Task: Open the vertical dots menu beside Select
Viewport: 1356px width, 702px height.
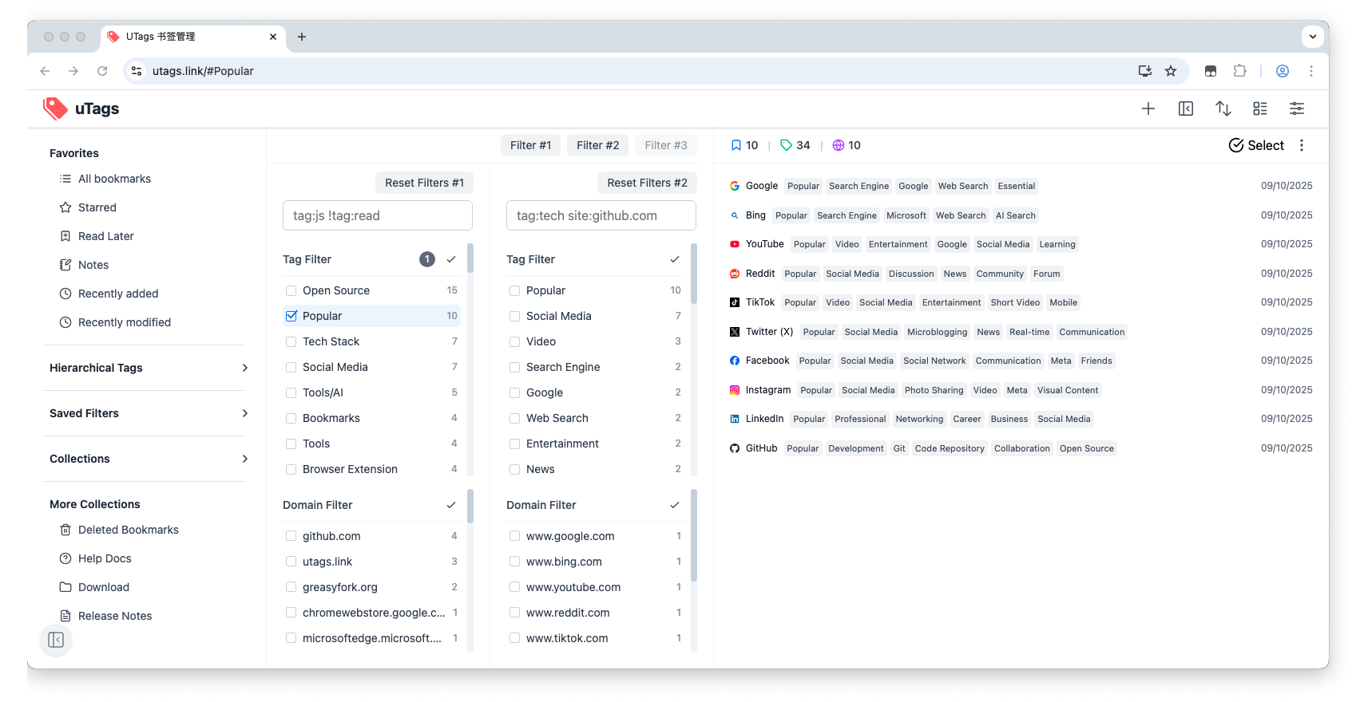Action: coord(1301,145)
